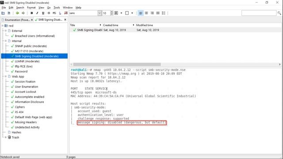Open the Window menu
Viewport: 283px width, 159px height.
pos(68,8)
